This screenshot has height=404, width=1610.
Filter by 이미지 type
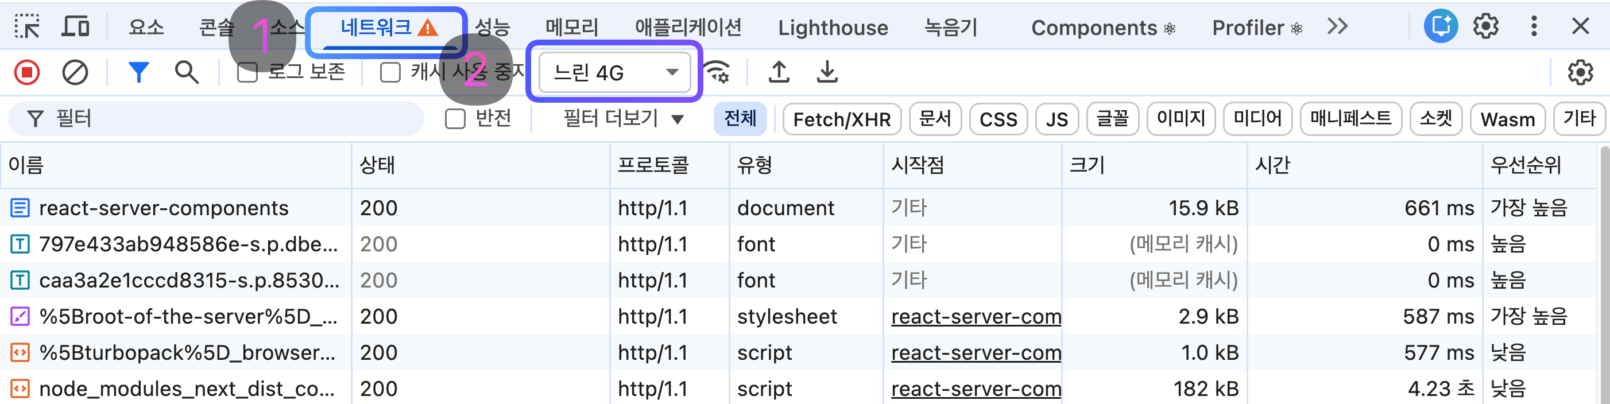(1181, 119)
